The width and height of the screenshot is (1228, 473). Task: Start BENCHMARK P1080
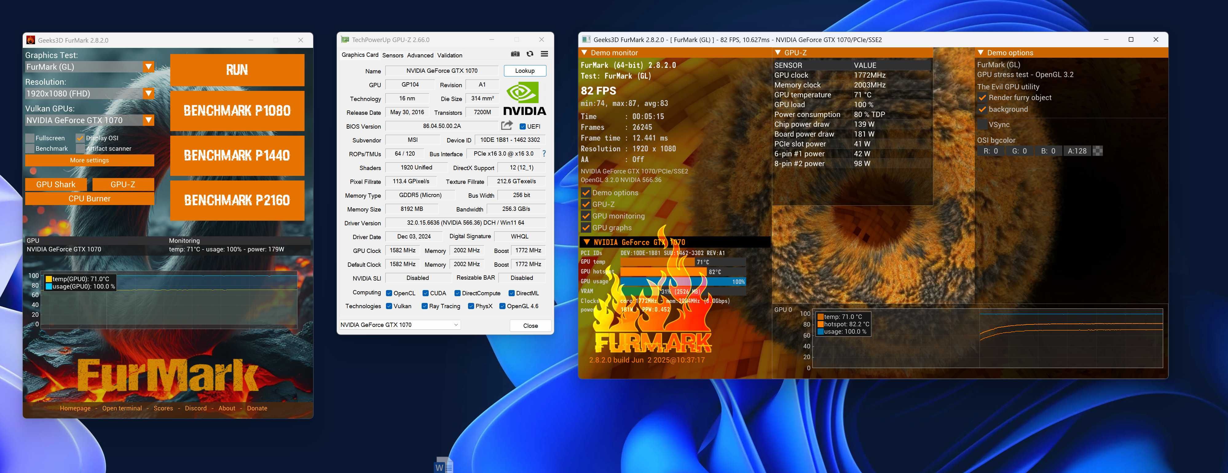[237, 110]
